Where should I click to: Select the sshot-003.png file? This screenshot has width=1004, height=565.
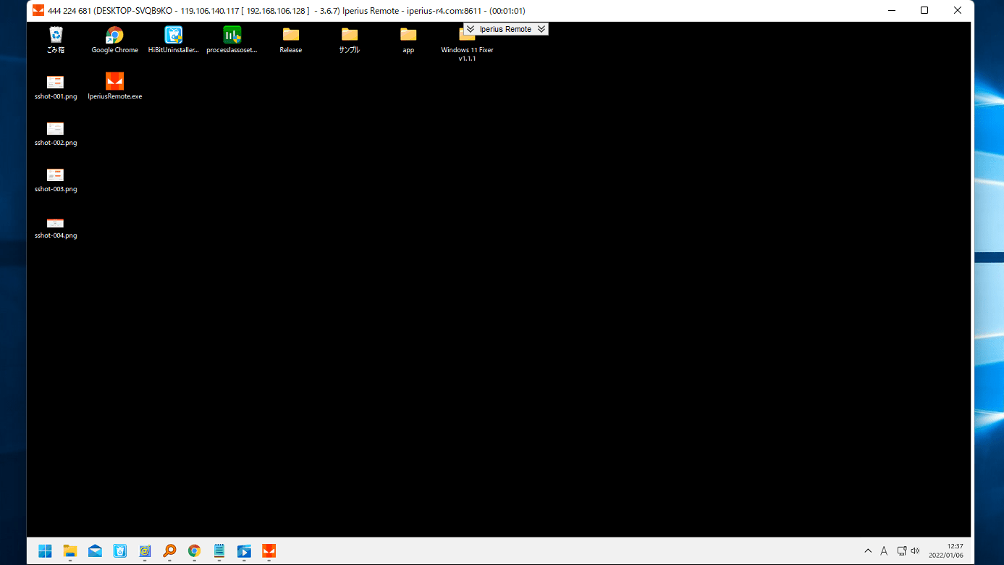[x=56, y=180]
